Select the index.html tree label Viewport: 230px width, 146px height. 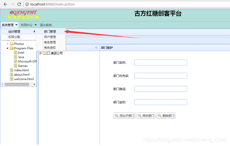pyautogui.click(x=22, y=70)
